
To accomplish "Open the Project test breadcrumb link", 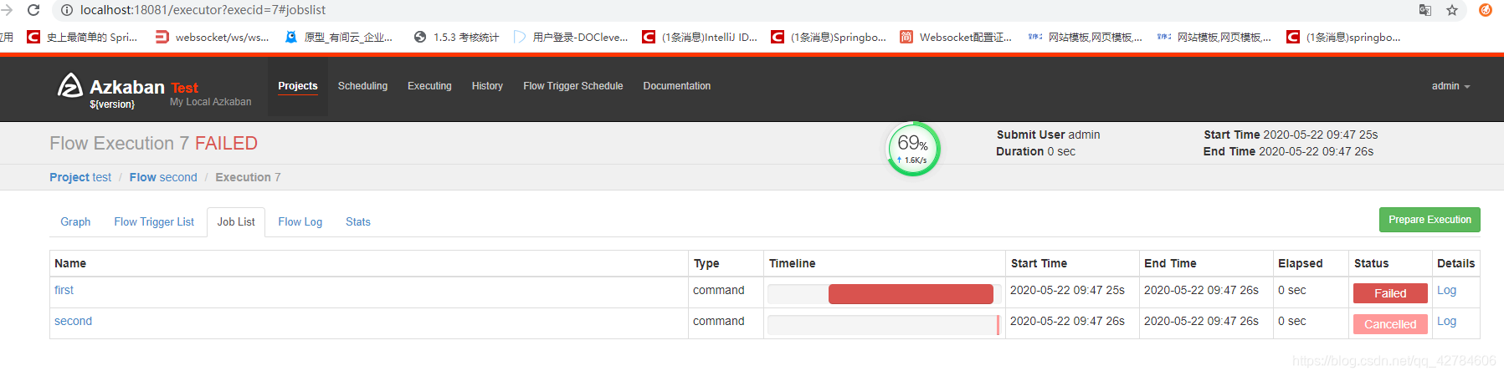I will (x=80, y=177).
